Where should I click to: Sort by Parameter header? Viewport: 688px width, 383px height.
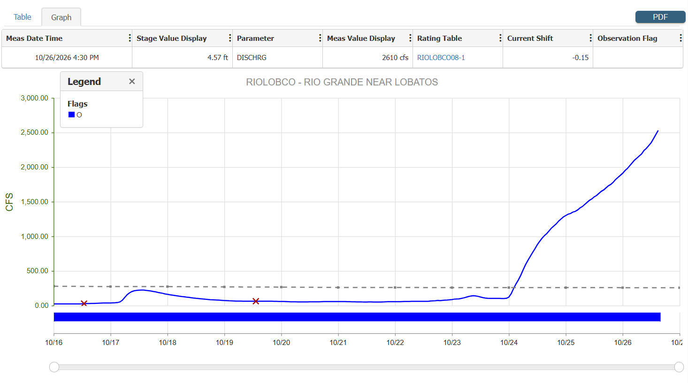255,38
